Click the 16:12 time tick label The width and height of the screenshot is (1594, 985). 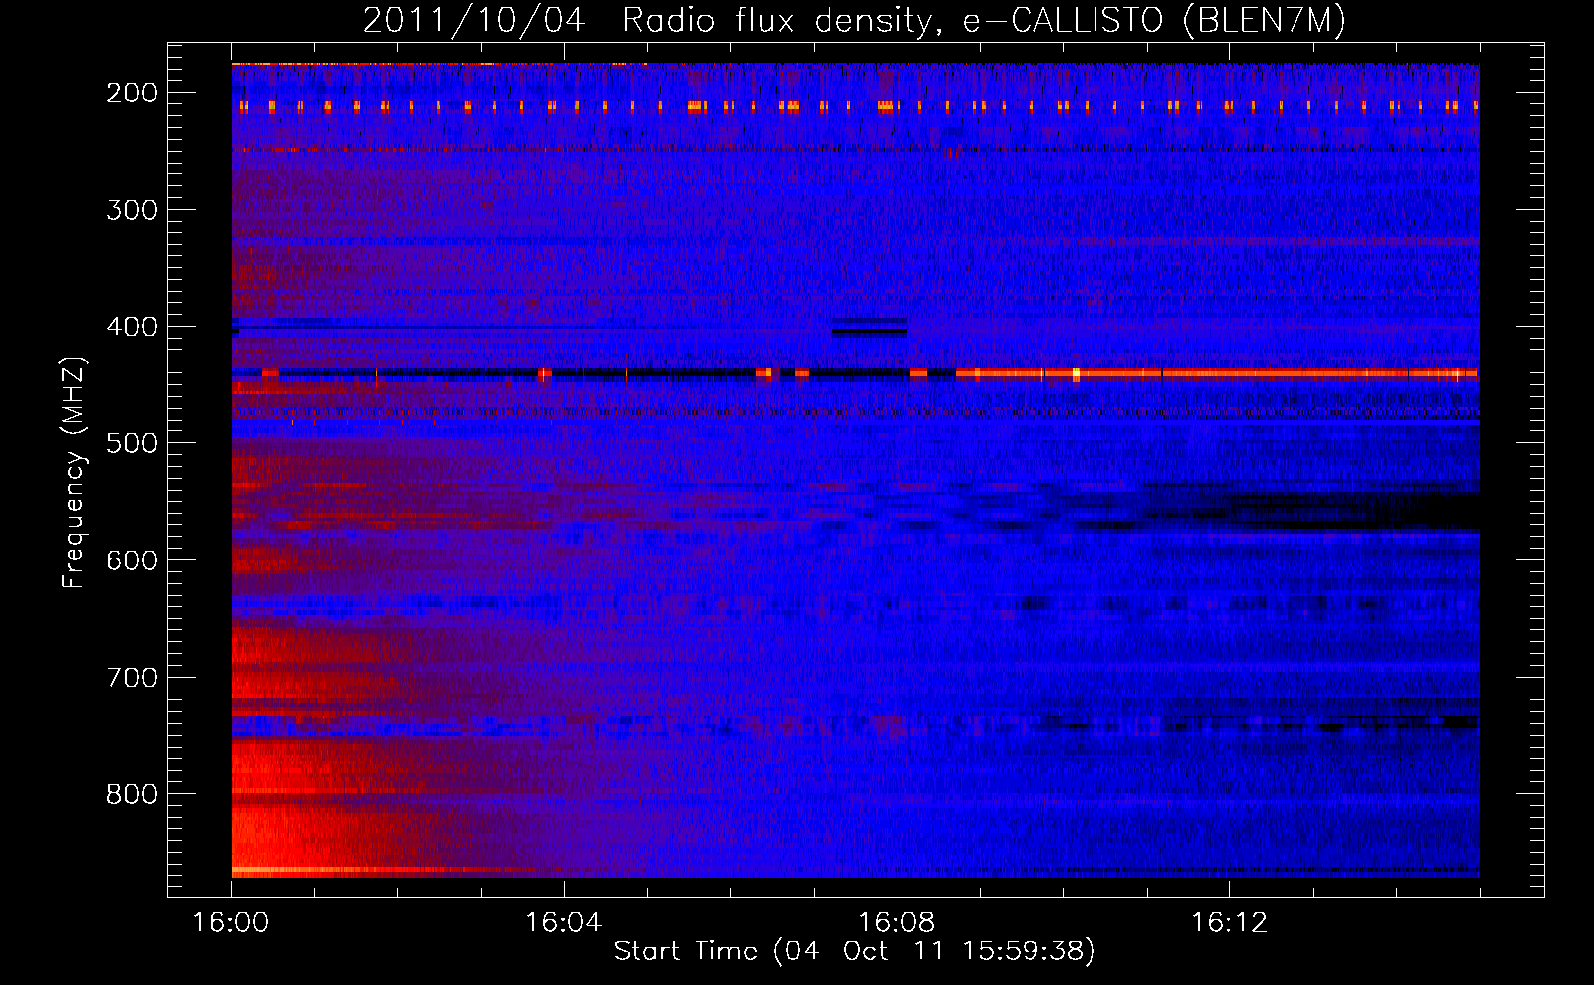(x=1229, y=923)
